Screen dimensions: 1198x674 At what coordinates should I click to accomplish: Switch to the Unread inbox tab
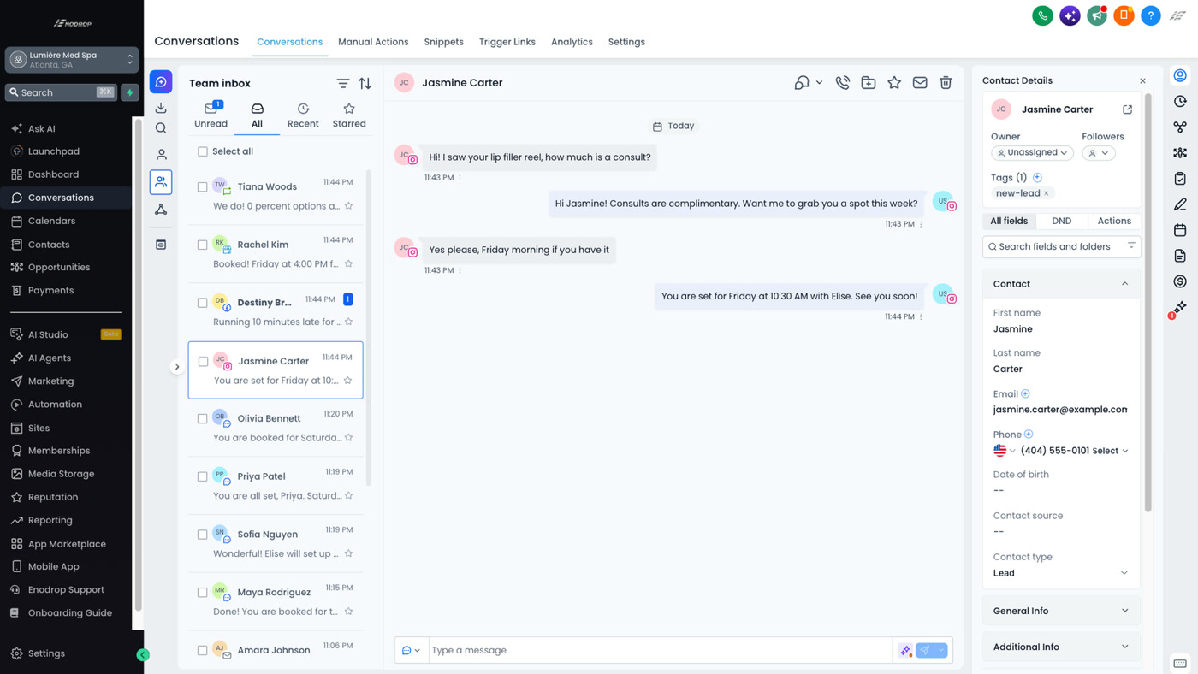(211, 115)
